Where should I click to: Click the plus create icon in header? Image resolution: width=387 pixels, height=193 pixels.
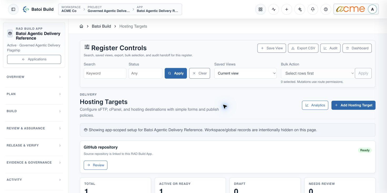click(287, 9)
